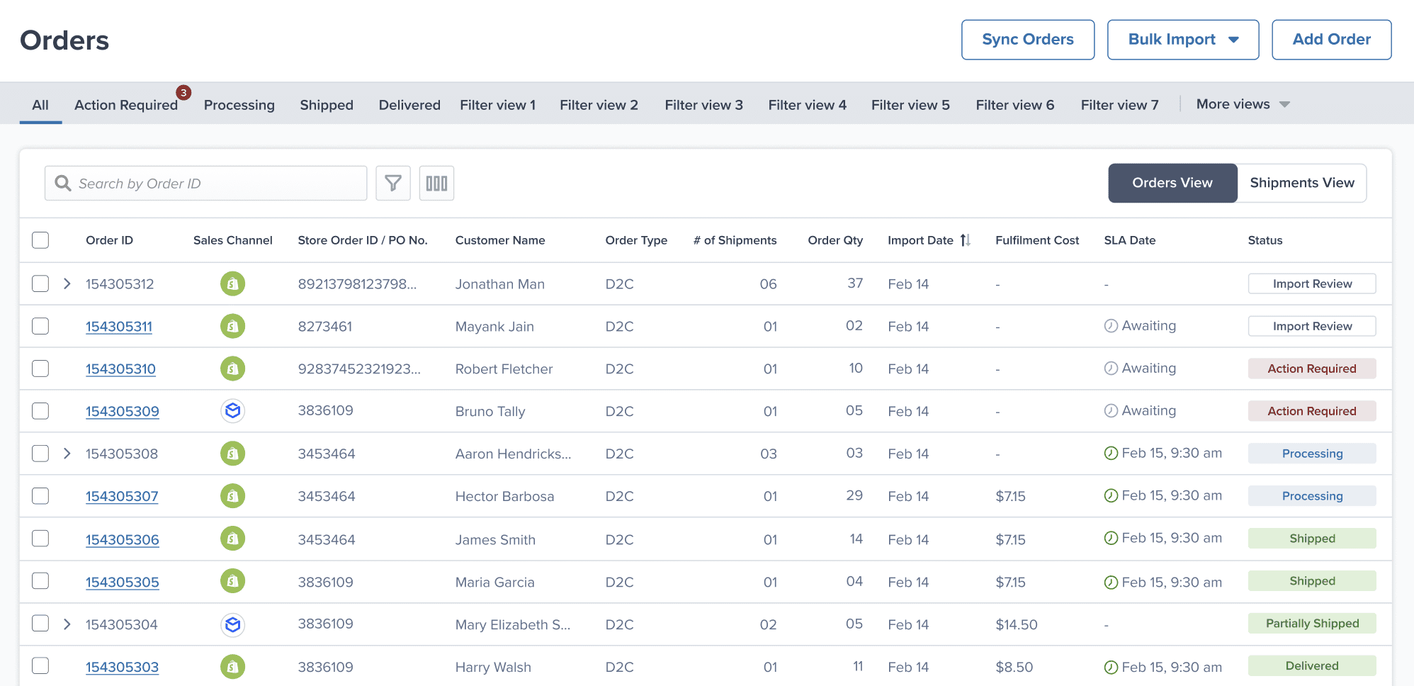Switch to the Action Required tab
Image resolution: width=1414 pixels, height=686 pixels.
[125, 105]
